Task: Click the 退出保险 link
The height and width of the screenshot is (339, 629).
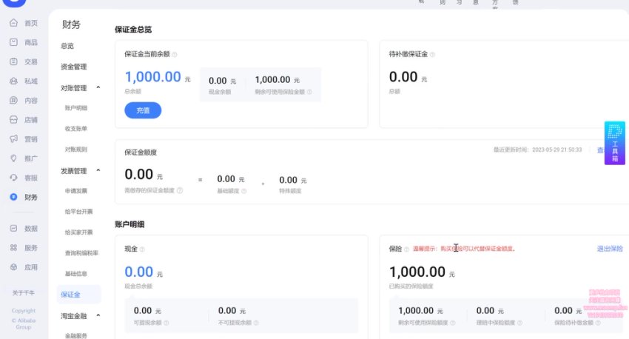Action: (x=610, y=249)
